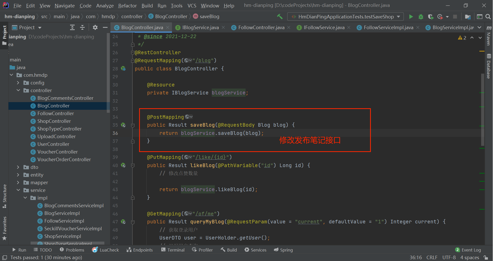Toggle the Favorites side tool window
The image size is (493, 261).
(4, 228)
